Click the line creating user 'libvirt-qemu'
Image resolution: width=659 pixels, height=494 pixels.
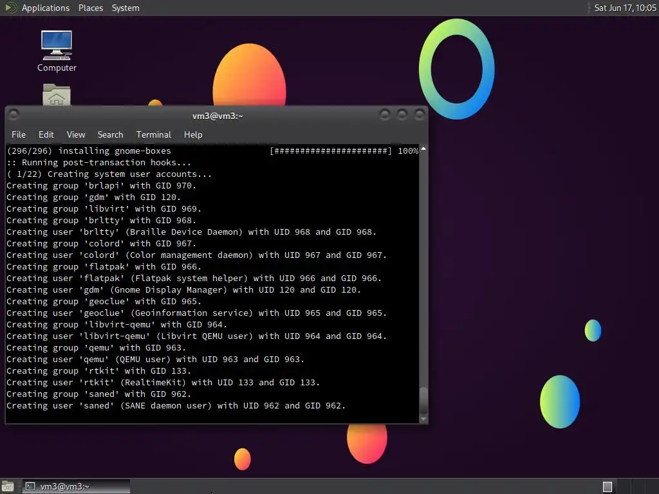tap(196, 336)
